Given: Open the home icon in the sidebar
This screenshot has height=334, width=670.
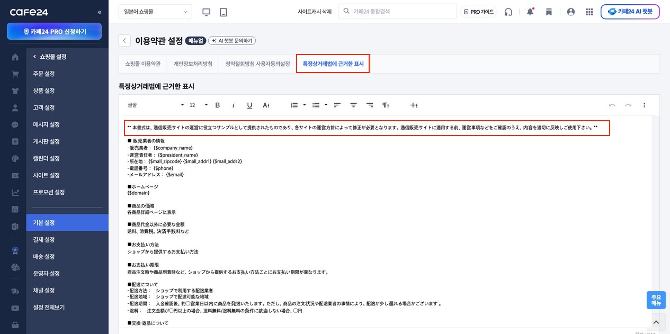Looking at the screenshot, I should [15, 57].
